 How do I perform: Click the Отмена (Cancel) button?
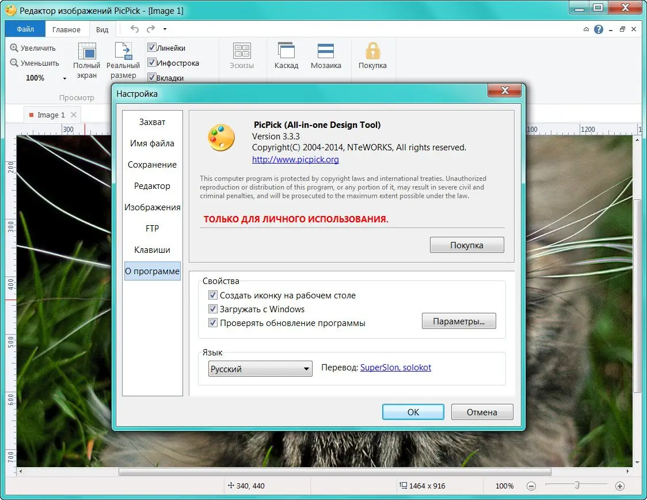click(482, 412)
